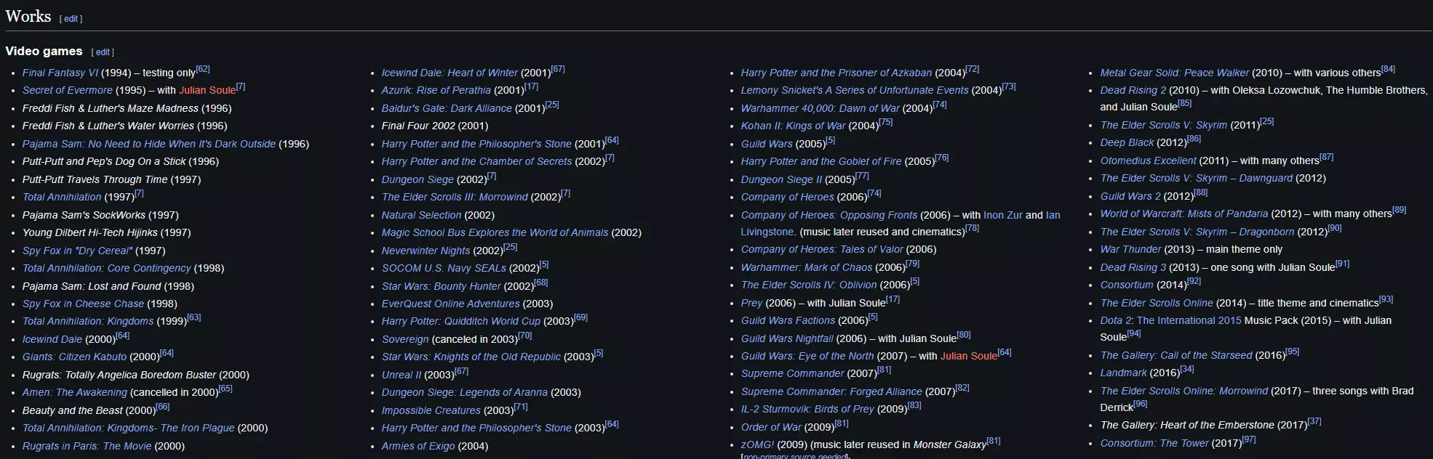This screenshot has height=459, width=1433.
Task: Open Icewind Dale: Heart of Winter link
Action: [450, 73]
